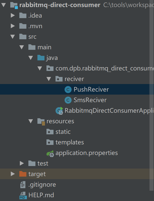Click the blue java source folder icon
The width and height of the screenshot is (154, 201).
[x=41, y=58]
